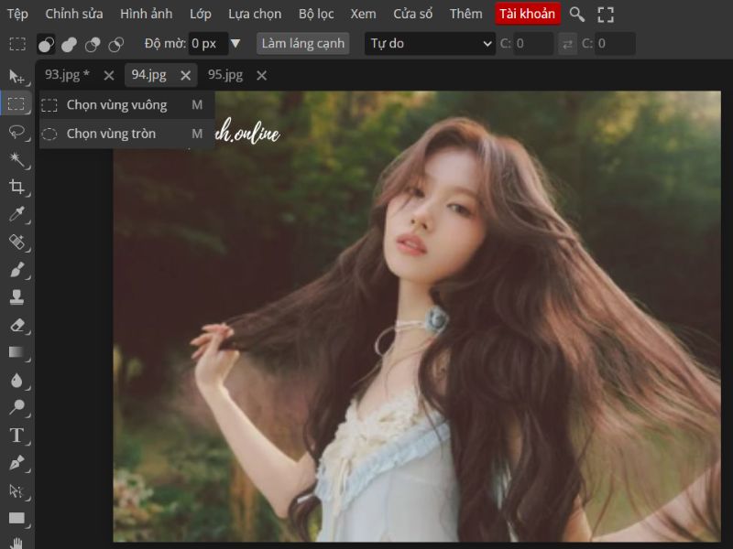Click the first C: width field

point(533,43)
